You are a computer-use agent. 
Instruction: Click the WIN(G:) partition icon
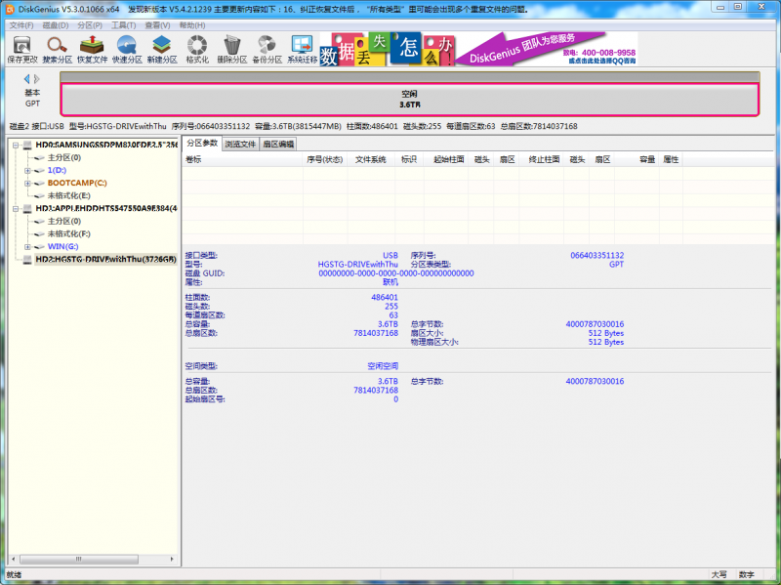(x=39, y=247)
